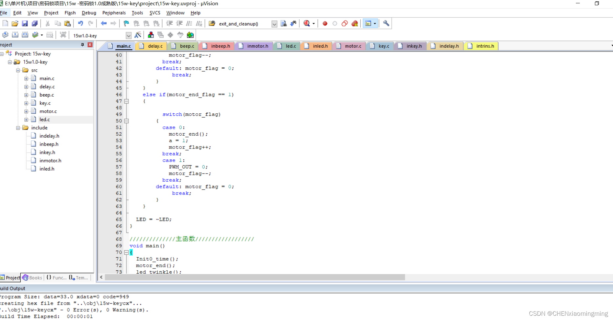The image size is (613, 320).
Task: Select inmotor.h in the include folder
Action: click(50, 161)
